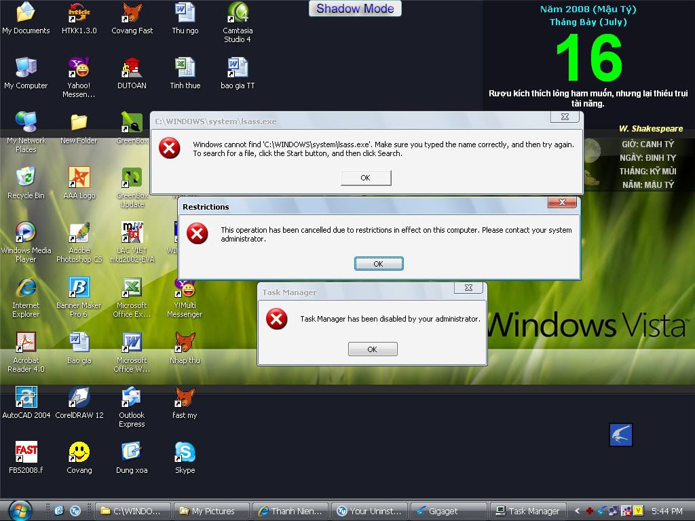Close the lsass.exe error dialog

[x=565, y=117]
